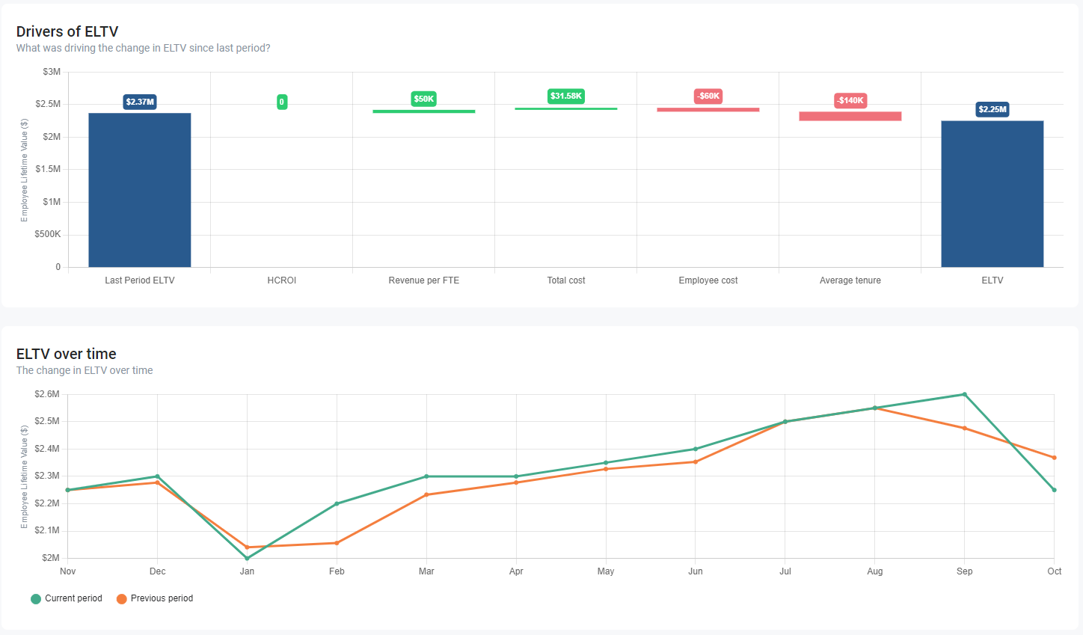Image resolution: width=1083 pixels, height=635 pixels.
Task: Click the HCROI axis label
Action: point(282,280)
